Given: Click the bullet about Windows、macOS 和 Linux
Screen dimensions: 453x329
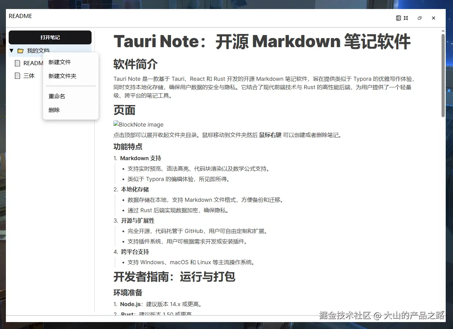Looking at the screenshot, I should pyautogui.click(x=192, y=262).
